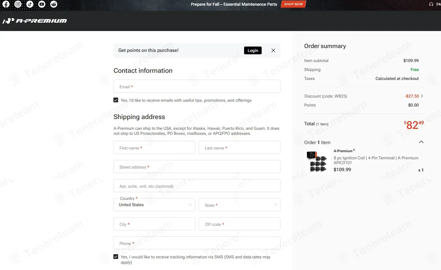Click the Apt, suite, unit field
441x270 pixels.
click(x=197, y=186)
